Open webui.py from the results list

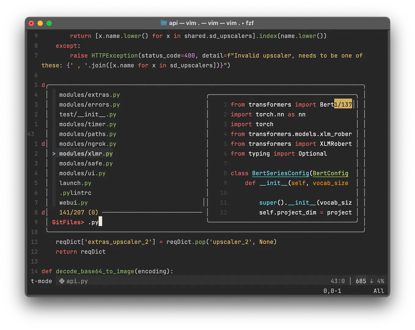73,202
